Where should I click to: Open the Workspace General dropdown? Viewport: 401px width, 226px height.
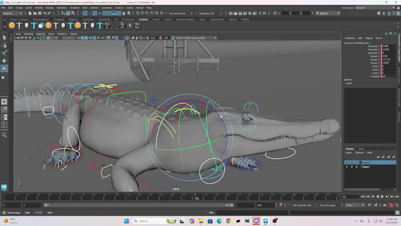tap(375, 8)
